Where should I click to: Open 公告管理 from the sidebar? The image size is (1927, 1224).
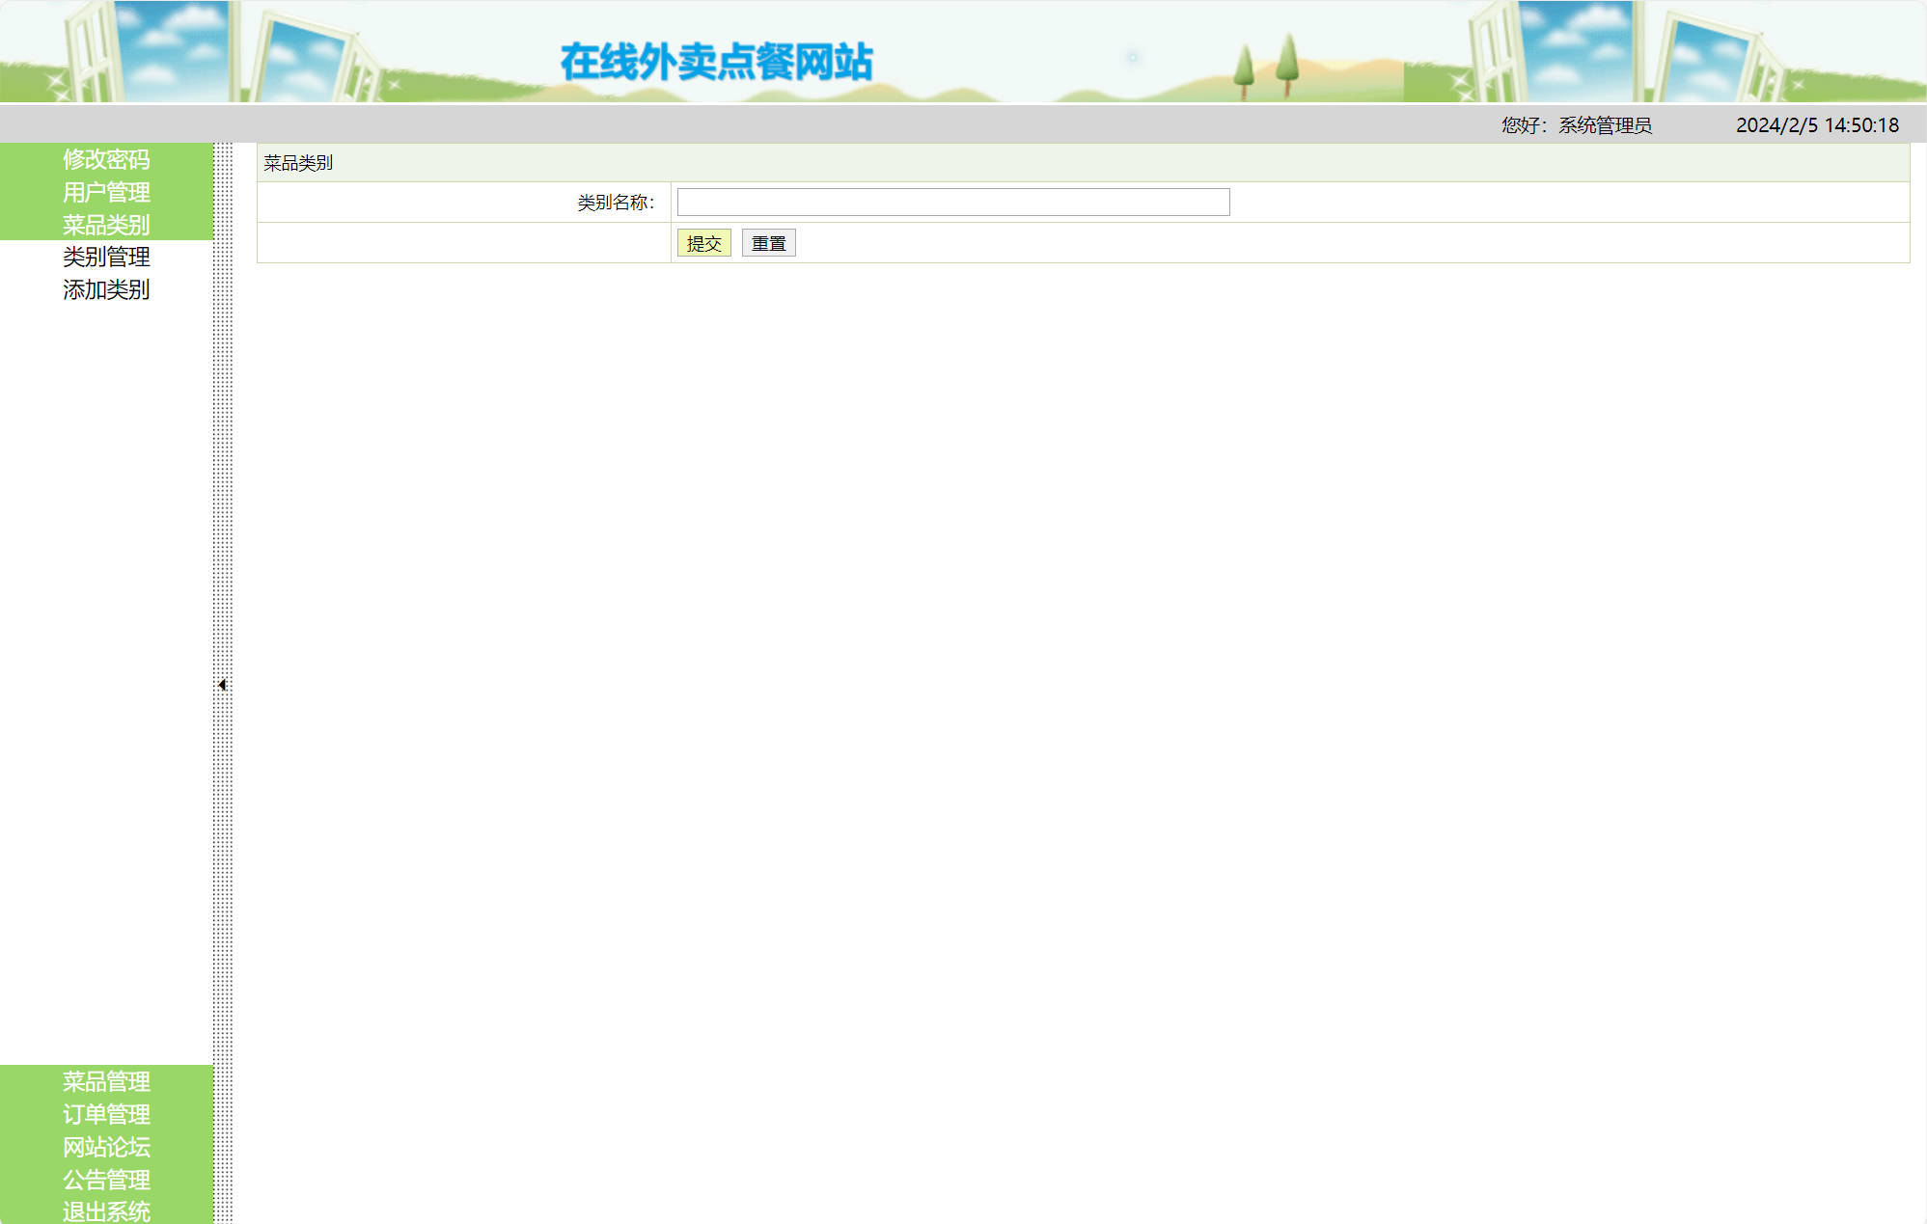click(106, 1181)
